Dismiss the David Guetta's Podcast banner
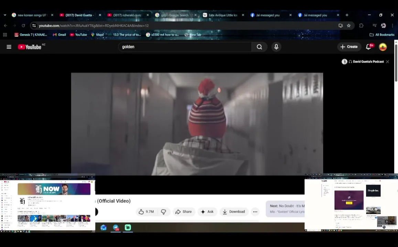 tap(388, 61)
